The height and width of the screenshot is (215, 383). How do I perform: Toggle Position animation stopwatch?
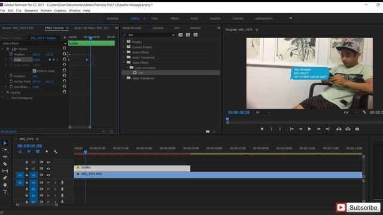pos(11,54)
